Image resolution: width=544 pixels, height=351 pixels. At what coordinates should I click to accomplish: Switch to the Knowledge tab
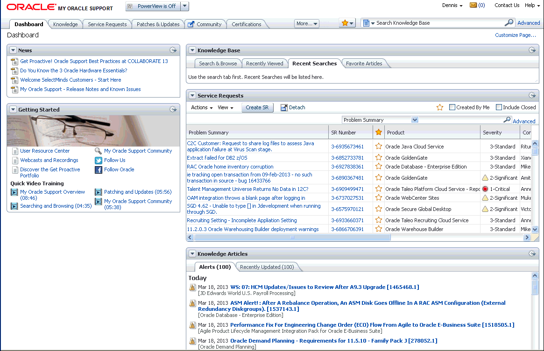pos(65,24)
